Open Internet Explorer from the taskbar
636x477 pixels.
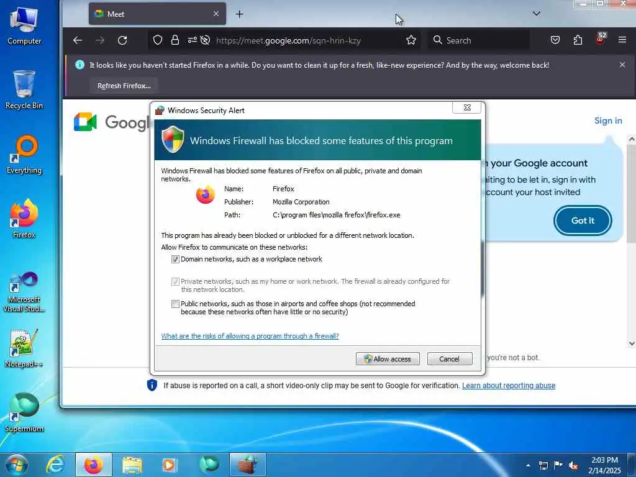pyautogui.click(x=55, y=465)
